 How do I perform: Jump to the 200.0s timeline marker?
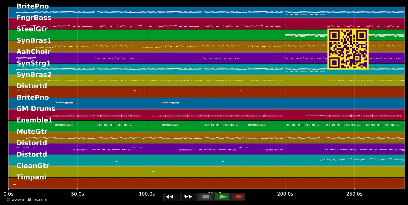(285, 194)
